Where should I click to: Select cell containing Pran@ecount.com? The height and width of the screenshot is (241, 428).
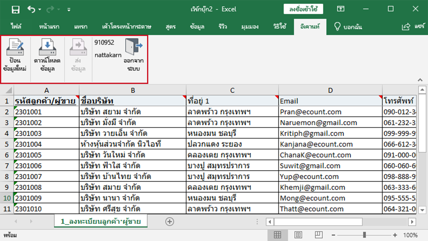pos(330,112)
